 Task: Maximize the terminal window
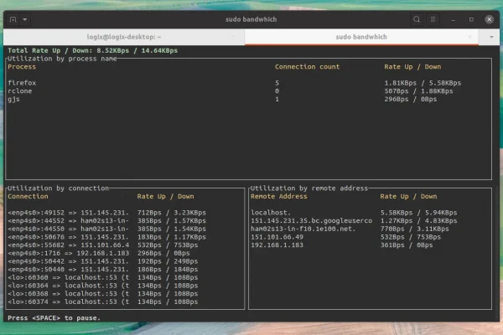coord(471,19)
